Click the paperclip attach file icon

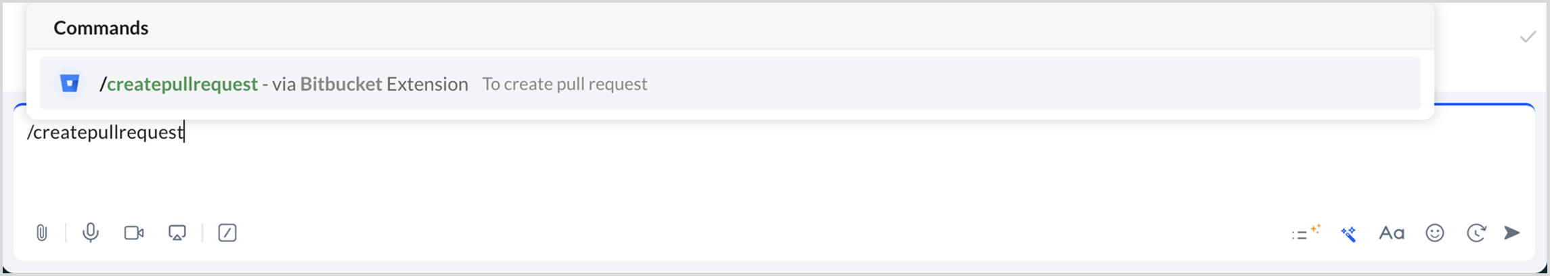click(x=42, y=233)
